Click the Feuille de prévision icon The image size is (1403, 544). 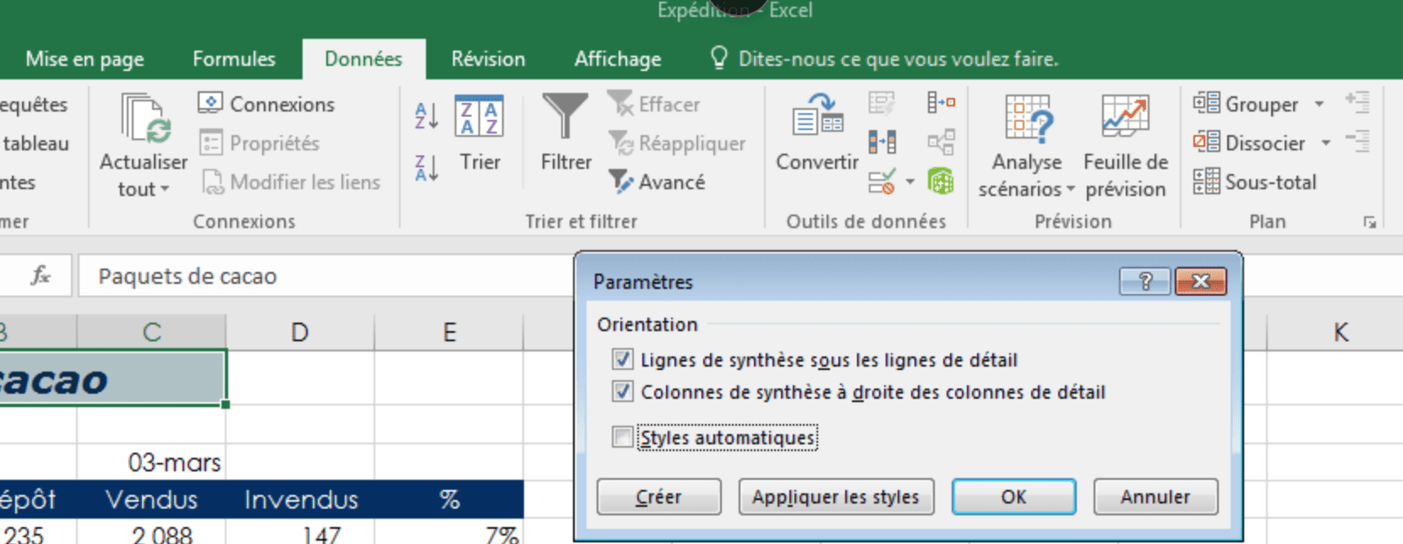[1125, 117]
